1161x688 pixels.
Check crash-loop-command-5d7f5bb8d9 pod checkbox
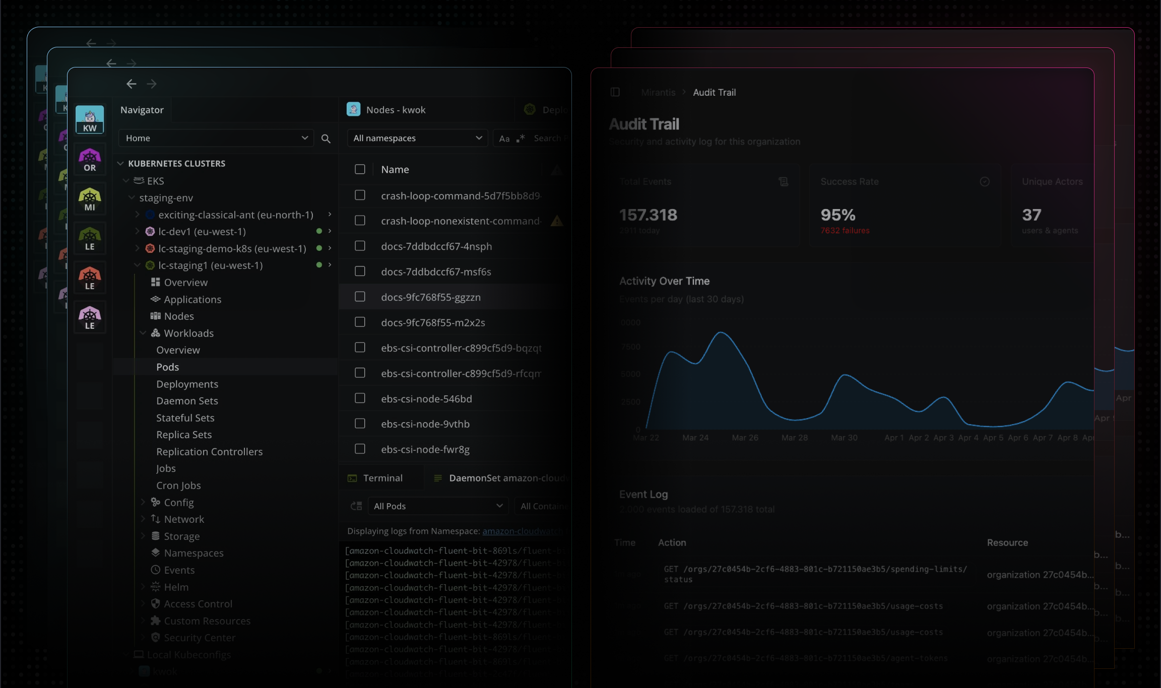[x=360, y=195]
